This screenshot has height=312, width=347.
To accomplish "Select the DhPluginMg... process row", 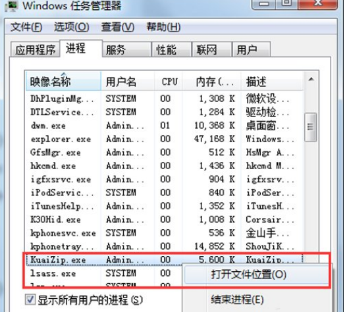I will click(x=164, y=99).
